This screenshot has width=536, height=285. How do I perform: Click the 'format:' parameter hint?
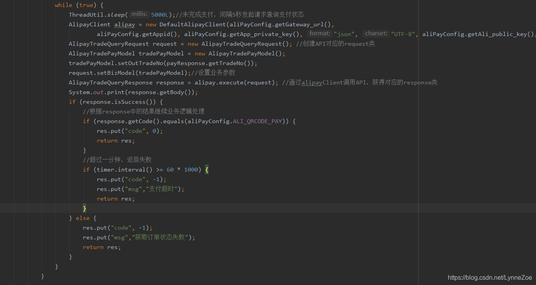click(x=320, y=34)
